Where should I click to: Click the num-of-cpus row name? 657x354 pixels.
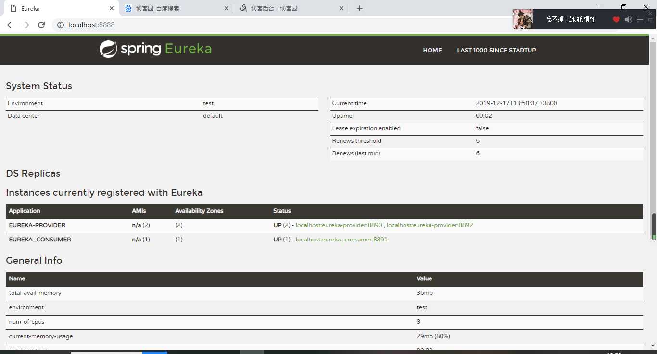click(26, 322)
